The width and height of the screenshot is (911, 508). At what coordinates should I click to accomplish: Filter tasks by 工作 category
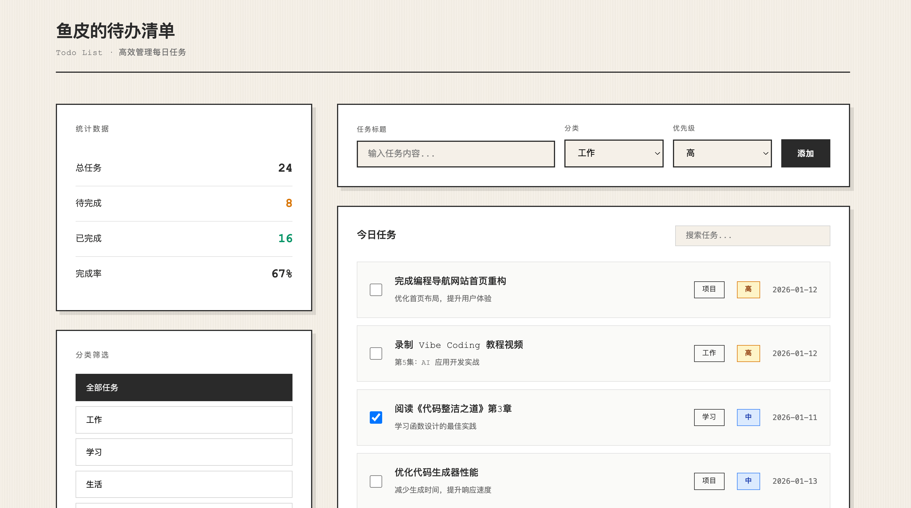pyautogui.click(x=184, y=419)
